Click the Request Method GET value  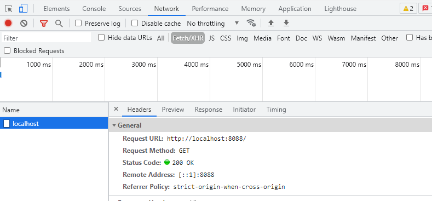[x=184, y=151]
